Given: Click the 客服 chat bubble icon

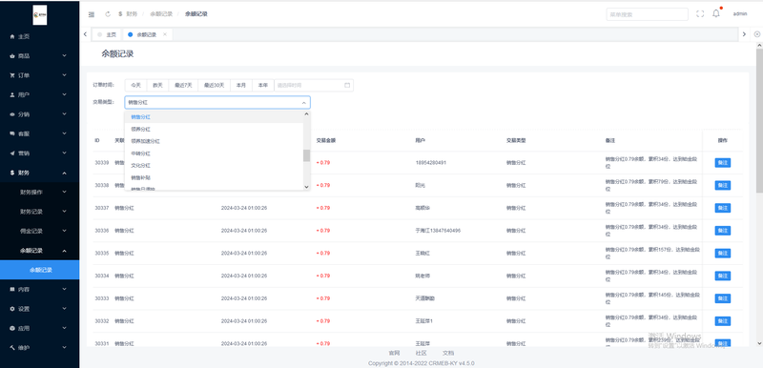Looking at the screenshot, I should click(12, 133).
